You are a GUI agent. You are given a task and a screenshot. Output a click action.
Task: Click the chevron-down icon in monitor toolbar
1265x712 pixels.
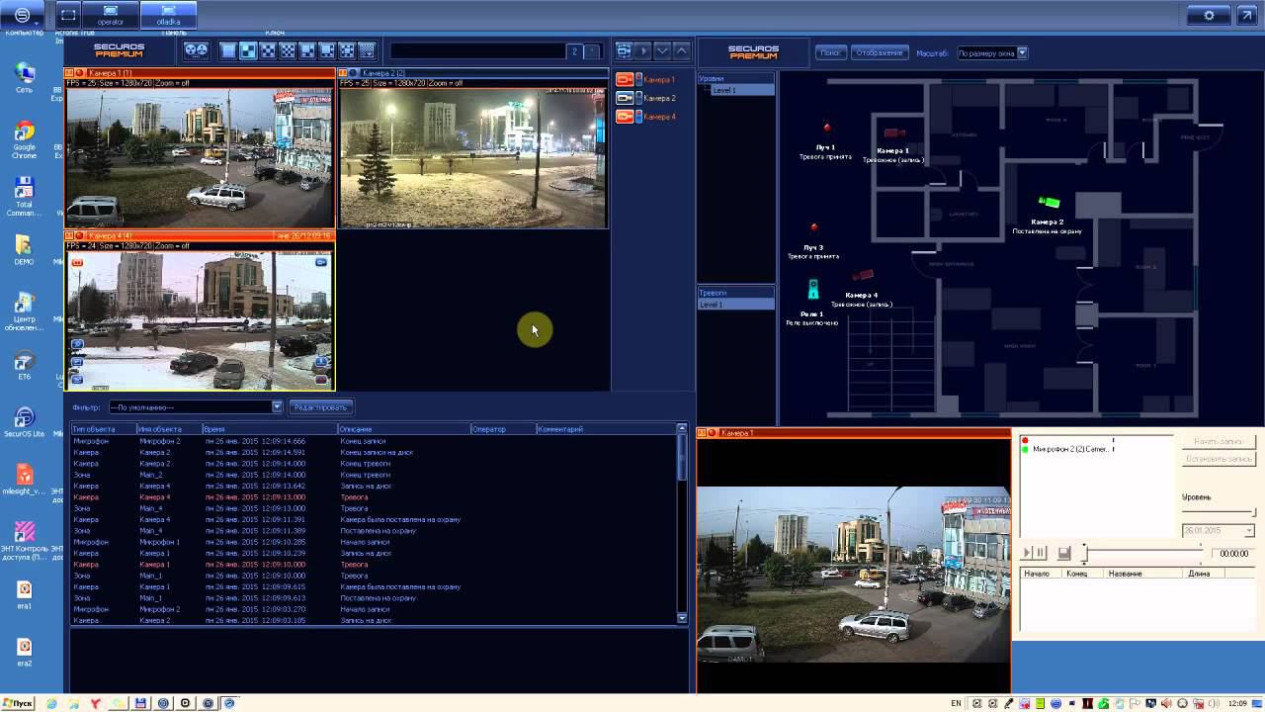pyautogui.click(x=662, y=50)
